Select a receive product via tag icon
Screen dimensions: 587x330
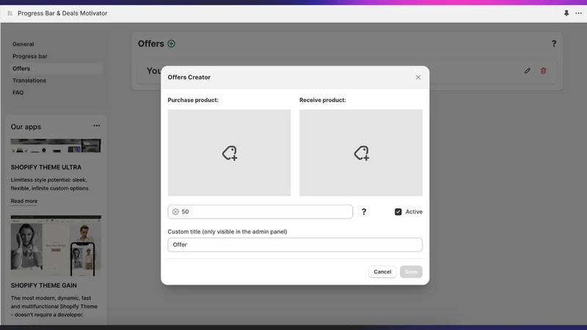(361, 153)
